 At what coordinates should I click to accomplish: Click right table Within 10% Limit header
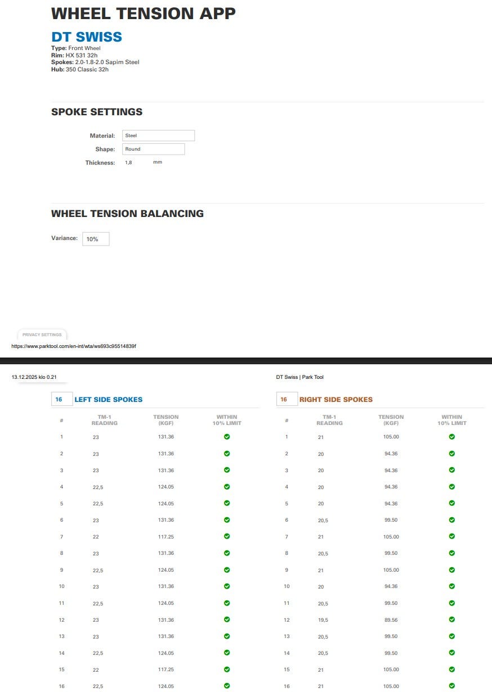pos(452,420)
